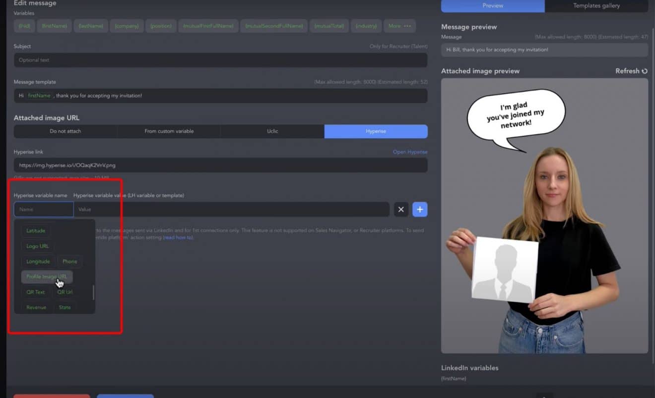Image resolution: width=655 pixels, height=398 pixels.
Task: Pick QR Text from the dropdown list
Action: (35, 292)
